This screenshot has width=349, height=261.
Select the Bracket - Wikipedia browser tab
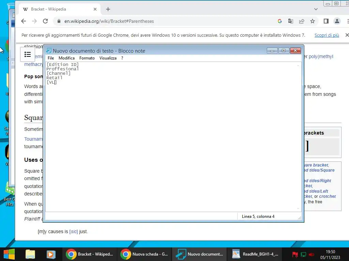pos(59,9)
